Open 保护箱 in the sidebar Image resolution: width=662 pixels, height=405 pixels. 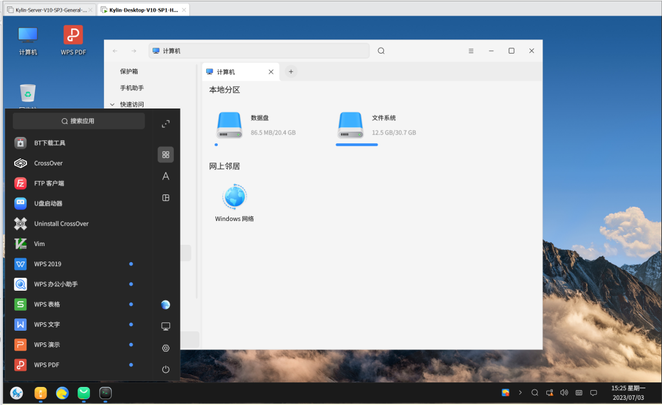pyautogui.click(x=129, y=71)
